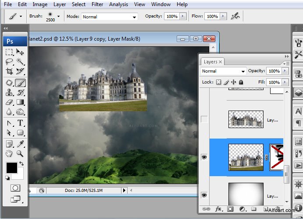Pick the Crop tool
Screen dimensions: 303x219
point(9,71)
